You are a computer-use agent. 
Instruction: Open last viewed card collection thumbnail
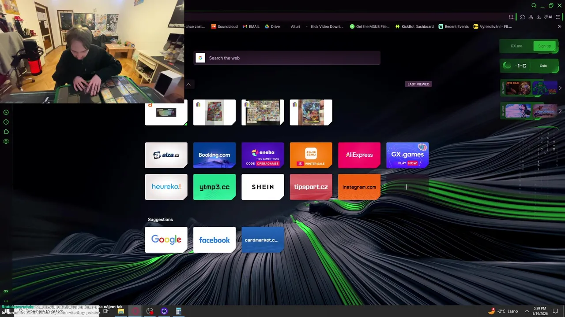point(263,112)
